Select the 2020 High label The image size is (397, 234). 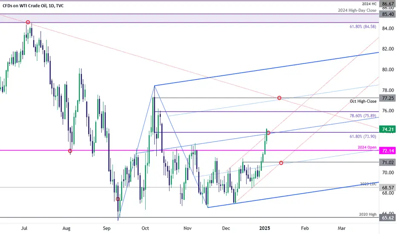(x=368, y=214)
